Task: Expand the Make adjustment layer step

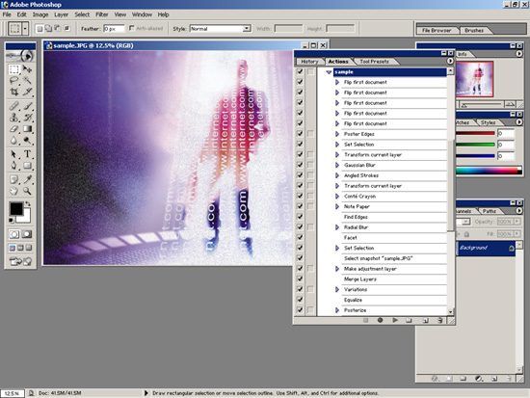Action: tap(337, 269)
